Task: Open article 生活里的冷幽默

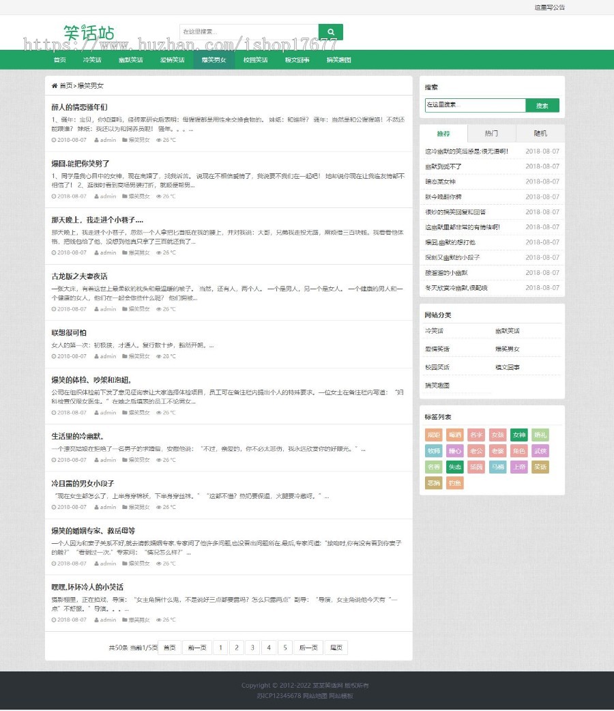Action: point(78,436)
